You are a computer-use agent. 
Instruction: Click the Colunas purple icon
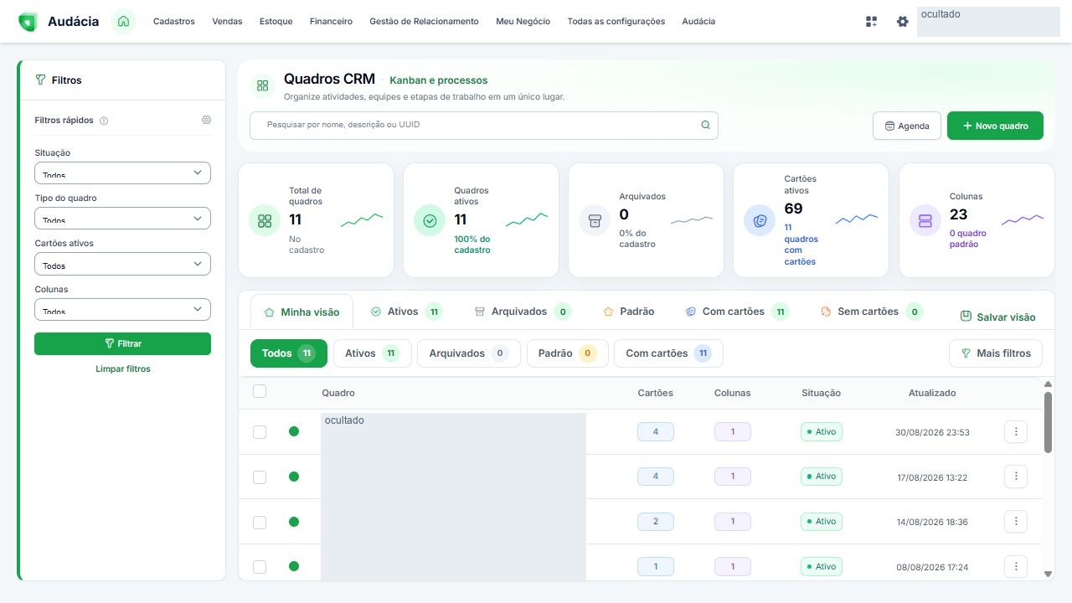click(925, 220)
